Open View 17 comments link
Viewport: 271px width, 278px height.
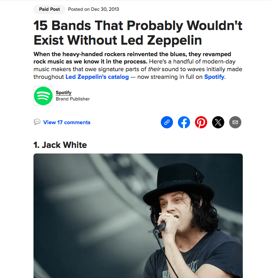click(67, 122)
